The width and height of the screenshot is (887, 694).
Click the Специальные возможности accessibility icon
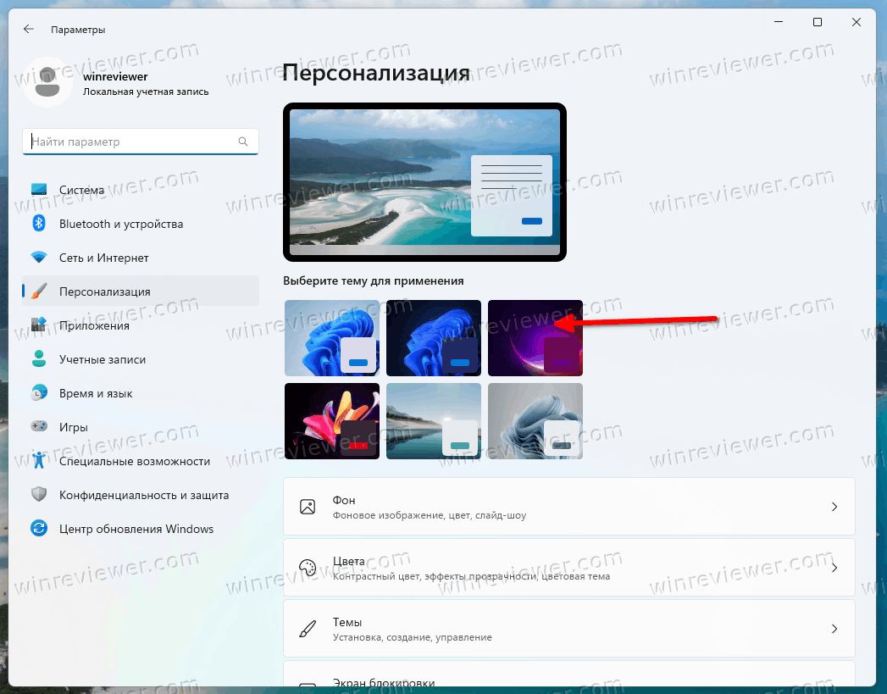(39, 461)
